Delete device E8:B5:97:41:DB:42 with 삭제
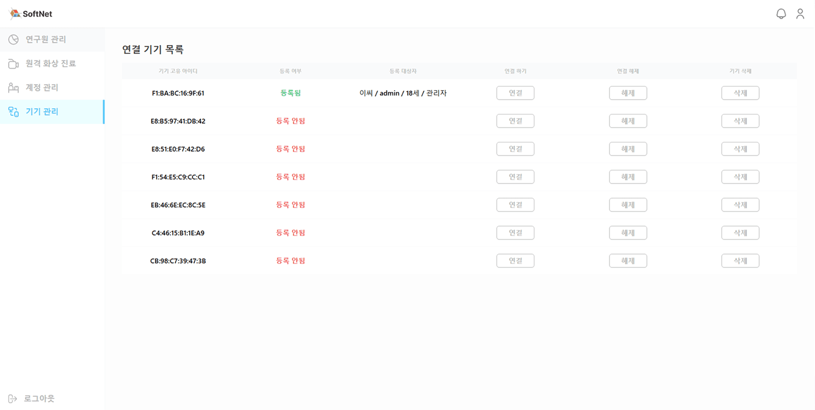The image size is (815, 410). [740, 121]
